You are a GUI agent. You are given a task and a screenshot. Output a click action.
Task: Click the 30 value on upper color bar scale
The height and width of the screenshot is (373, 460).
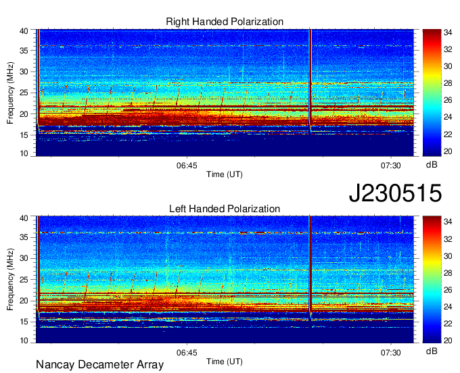pyautogui.click(x=448, y=66)
